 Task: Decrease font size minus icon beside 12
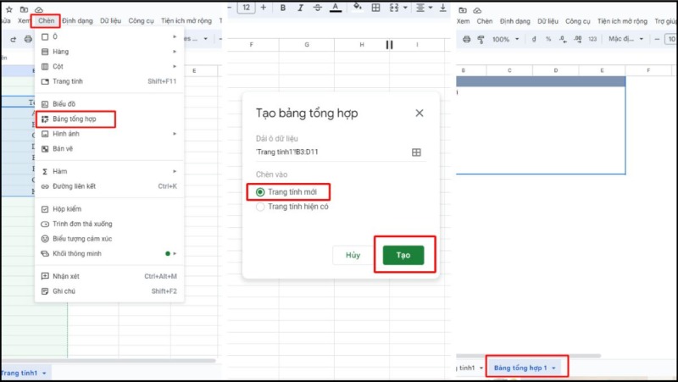click(x=230, y=8)
